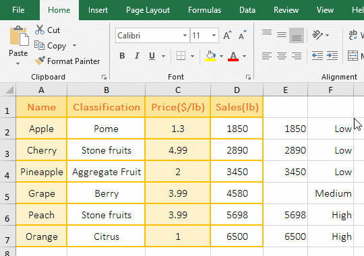The image size is (364, 256).
Task: Open the Calibri font name dropdown
Action: [185, 36]
